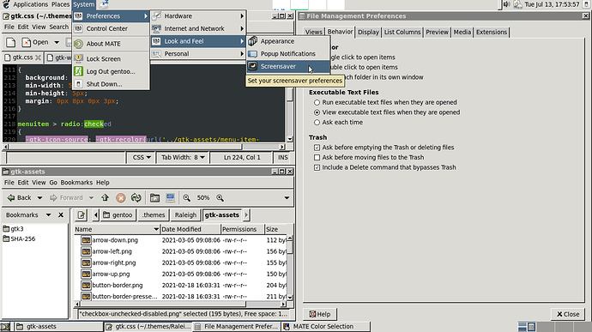Toggle the INS insert mode indicator

(283, 158)
